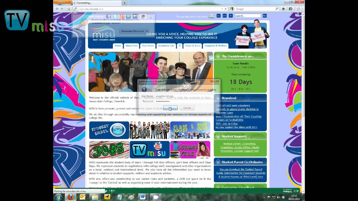Viewport: 358px width, 201px height.
Task: Open Child of Haiti seek volunteers
Action: (x=233, y=106)
